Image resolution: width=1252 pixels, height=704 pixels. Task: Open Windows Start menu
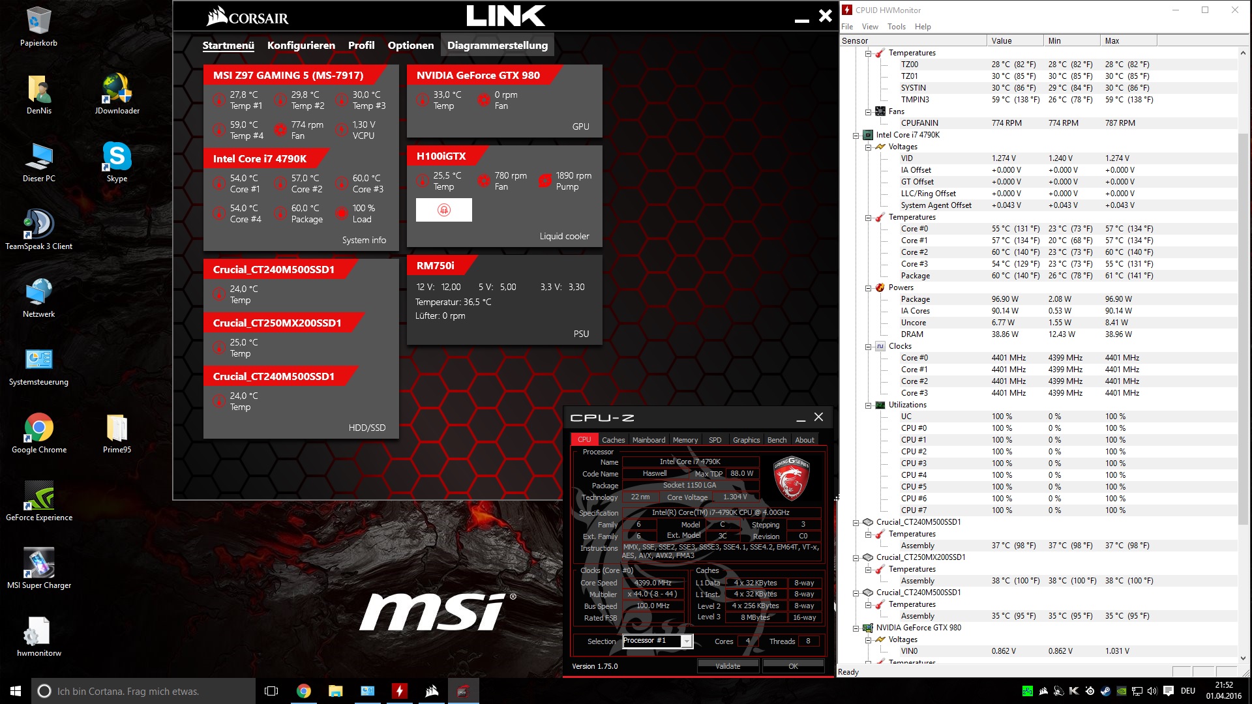click(x=16, y=691)
